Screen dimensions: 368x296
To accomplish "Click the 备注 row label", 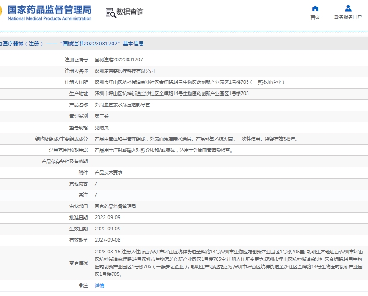I will pyautogui.click(x=83, y=195).
